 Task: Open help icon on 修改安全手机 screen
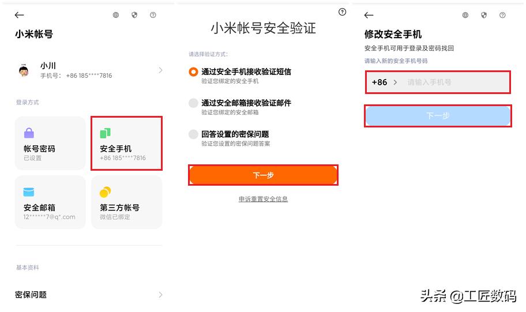coord(502,15)
